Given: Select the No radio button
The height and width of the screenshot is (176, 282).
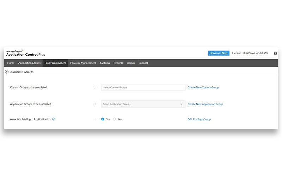Looking at the screenshot, I should [115, 119].
